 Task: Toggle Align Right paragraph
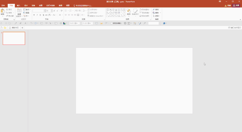pos(72,15)
